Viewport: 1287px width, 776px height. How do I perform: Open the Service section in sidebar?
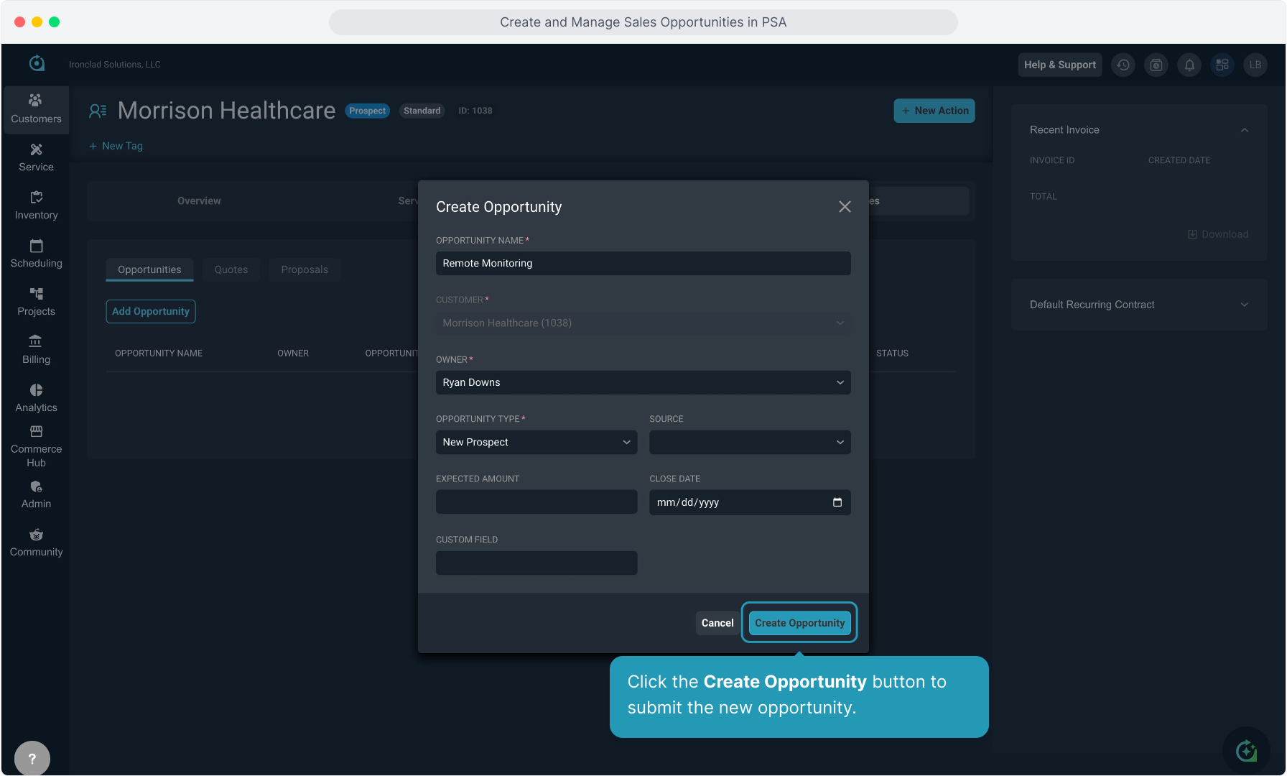[36, 157]
